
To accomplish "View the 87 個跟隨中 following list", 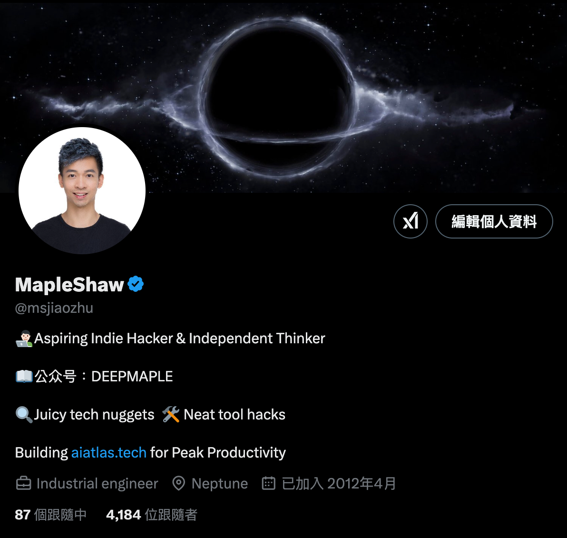I will pyautogui.click(x=50, y=515).
